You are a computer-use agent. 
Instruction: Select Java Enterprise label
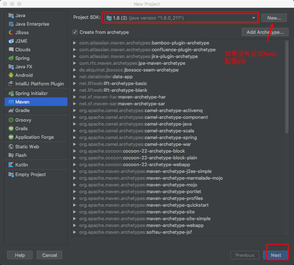pos(32,24)
